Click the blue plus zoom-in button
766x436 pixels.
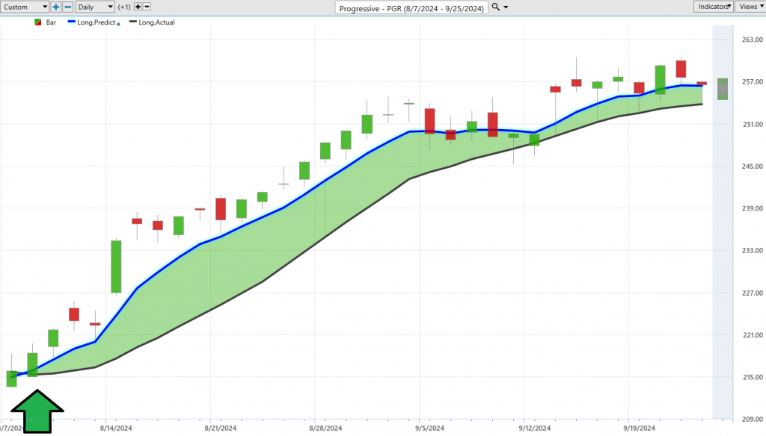(x=55, y=7)
